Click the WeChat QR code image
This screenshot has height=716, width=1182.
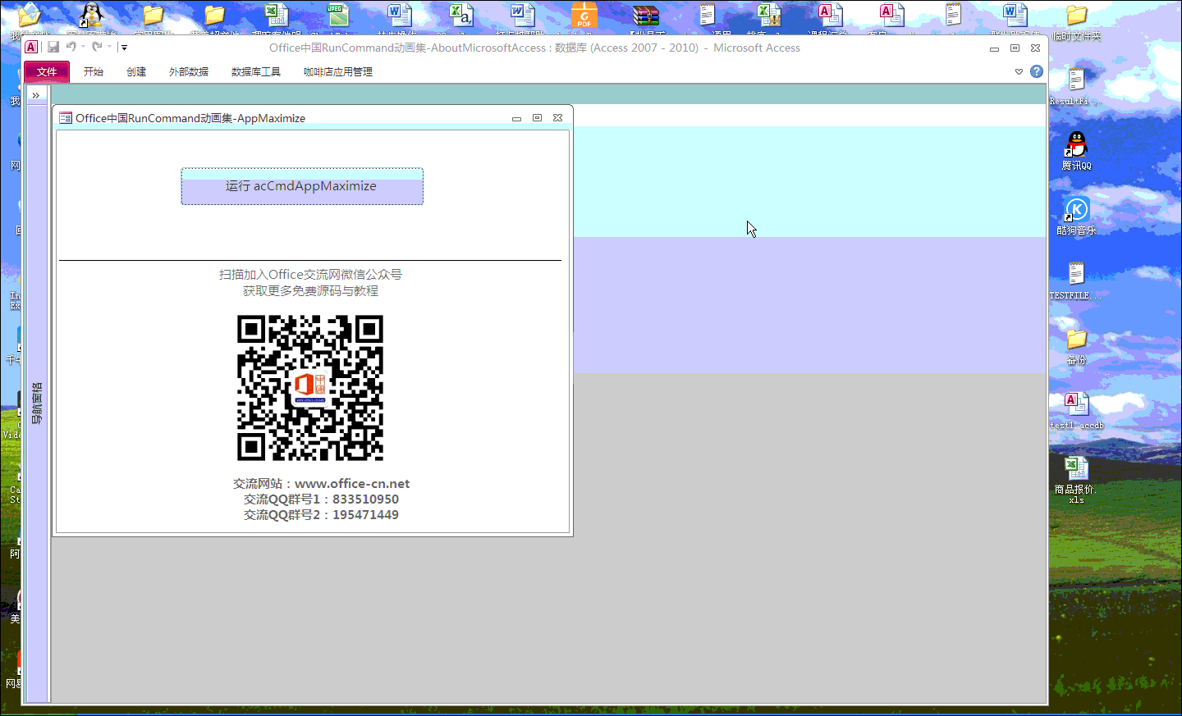(x=310, y=388)
